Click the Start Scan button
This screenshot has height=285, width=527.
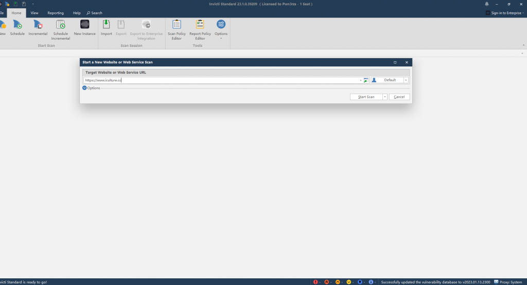click(x=366, y=97)
